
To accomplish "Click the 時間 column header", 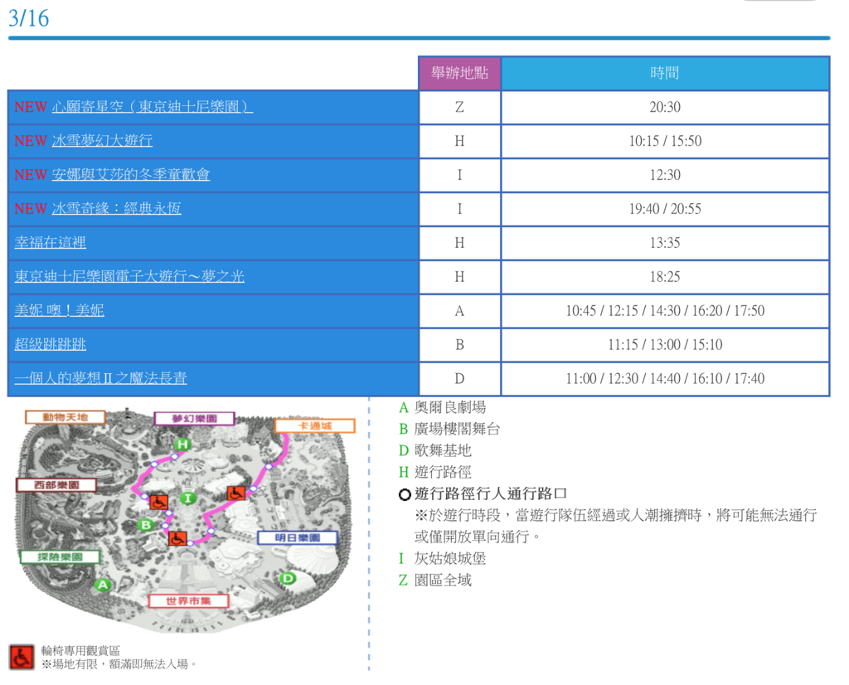I will coord(665,73).
